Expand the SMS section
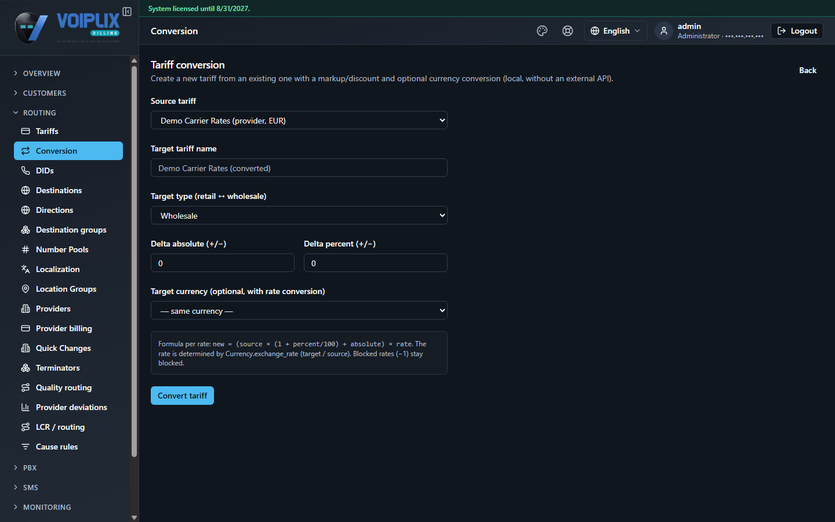 (26, 487)
